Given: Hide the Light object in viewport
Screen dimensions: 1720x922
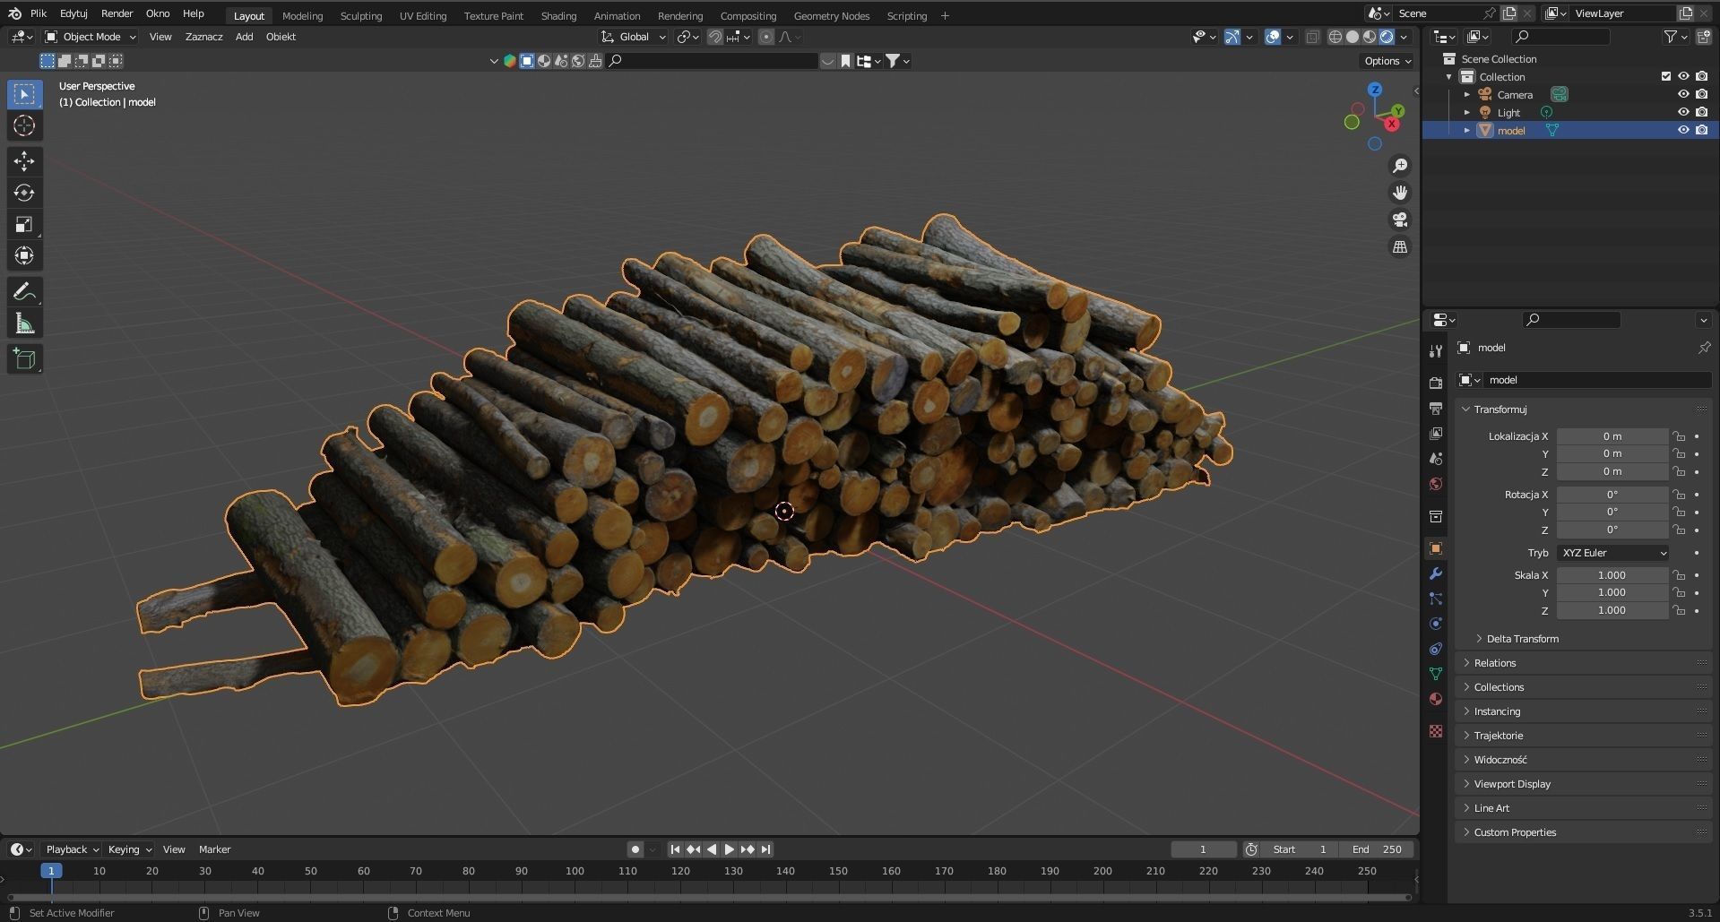Looking at the screenshot, I should pyautogui.click(x=1683, y=112).
